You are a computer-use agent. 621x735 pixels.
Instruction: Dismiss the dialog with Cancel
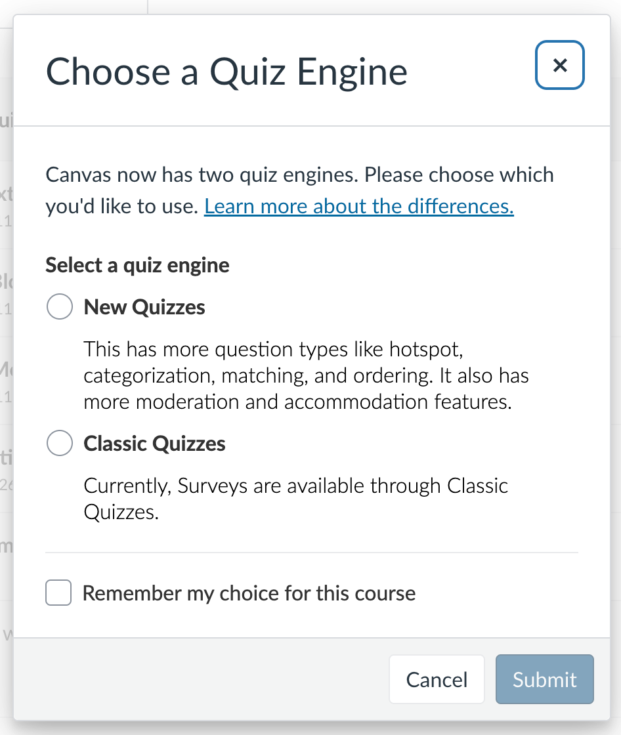[437, 679]
